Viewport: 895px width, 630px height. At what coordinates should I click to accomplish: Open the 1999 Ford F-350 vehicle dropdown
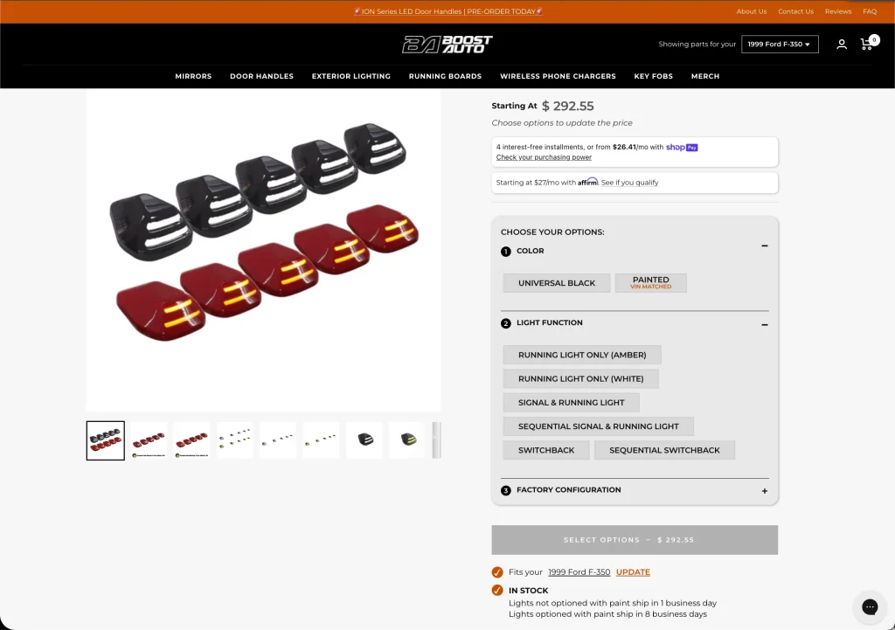tap(779, 44)
